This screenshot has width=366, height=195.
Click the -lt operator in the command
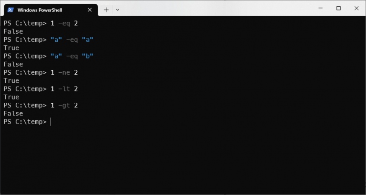(64, 89)
